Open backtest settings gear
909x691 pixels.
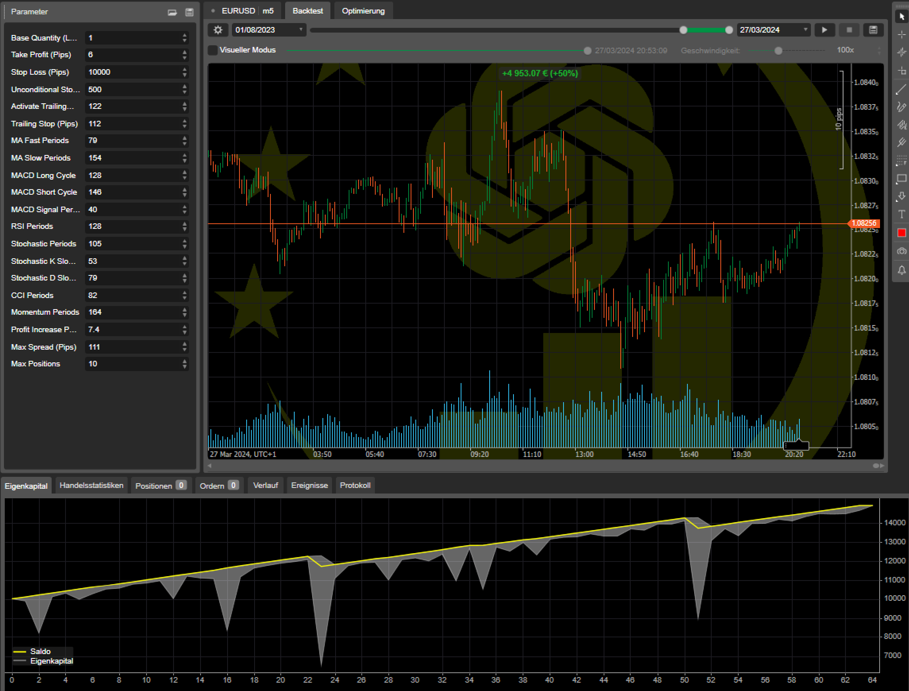[x=218, y=30]
